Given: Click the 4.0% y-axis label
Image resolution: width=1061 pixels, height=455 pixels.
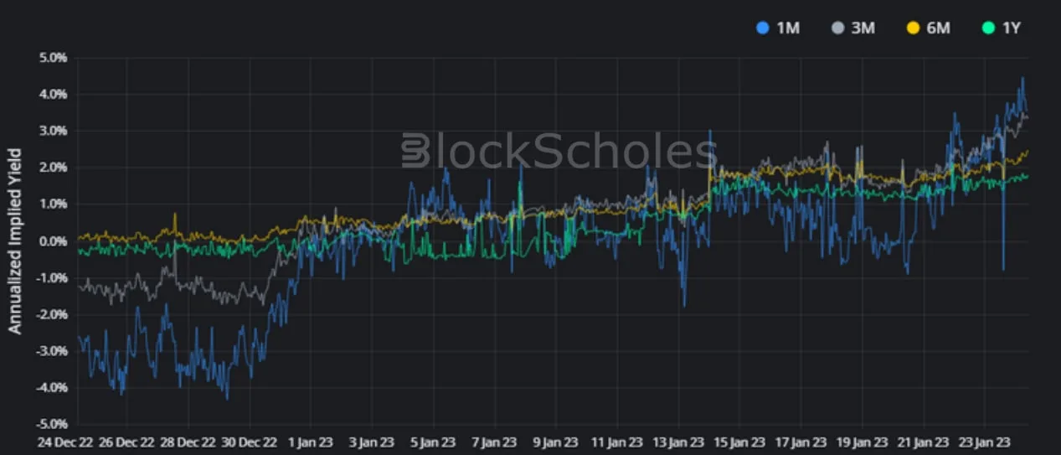Looking at the screenshot, I should [x=54, y=95].
